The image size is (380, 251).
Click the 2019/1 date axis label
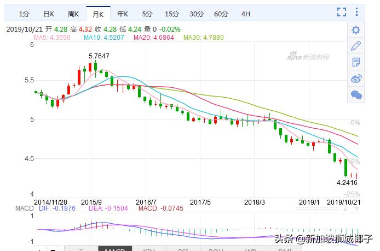coord(309,202)
